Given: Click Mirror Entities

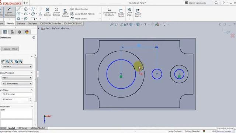Looking at the screenshot, I should (x=79, y=9).
